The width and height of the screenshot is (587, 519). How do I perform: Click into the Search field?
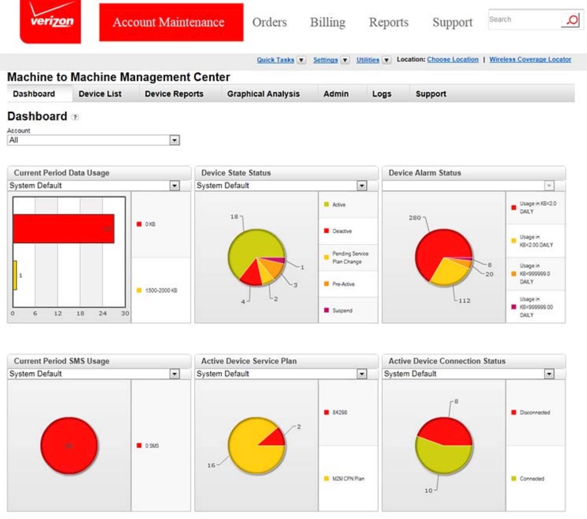click(x=525, y=20)
